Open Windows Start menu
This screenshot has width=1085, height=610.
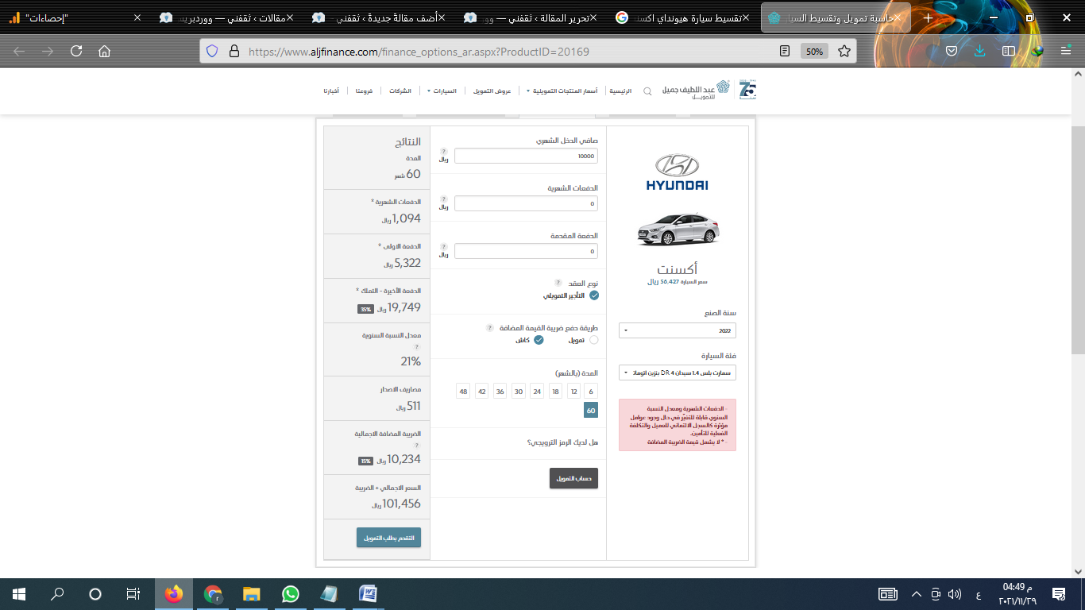[19, 593]
